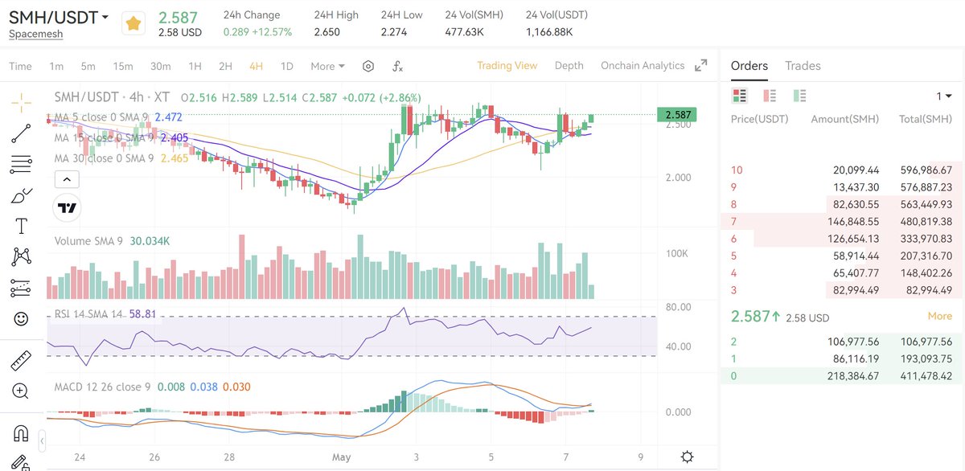
Task: Click the yellow star favorite icon
Action: point(133,24)
